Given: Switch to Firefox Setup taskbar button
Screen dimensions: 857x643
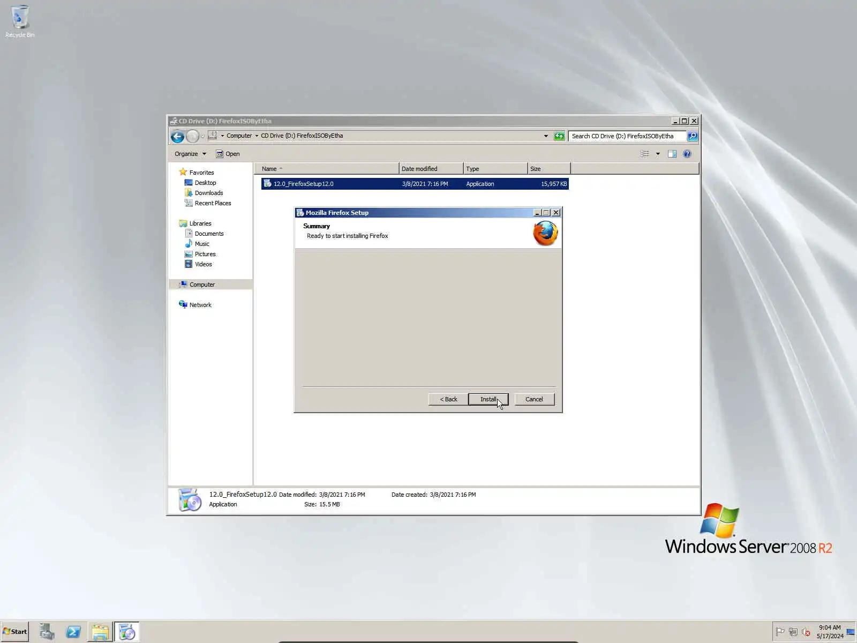Looking at the screenshot, I should coord(127,632).
